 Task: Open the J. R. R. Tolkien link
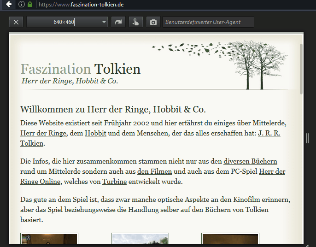coord(269,133)
